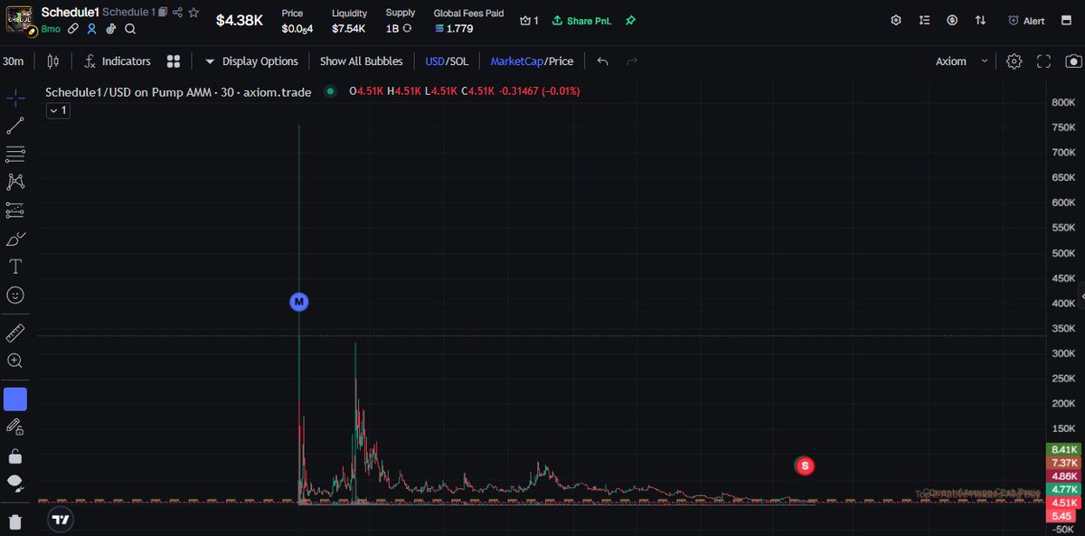The width and height of the screenshot is (1085, 536).
Task: Select the ruler measure tool
Action: pos(15,333)
